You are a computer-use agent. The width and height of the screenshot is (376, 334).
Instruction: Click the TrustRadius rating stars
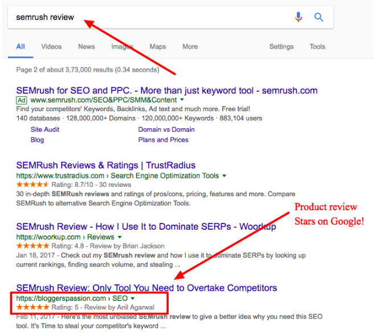(32, 185)
